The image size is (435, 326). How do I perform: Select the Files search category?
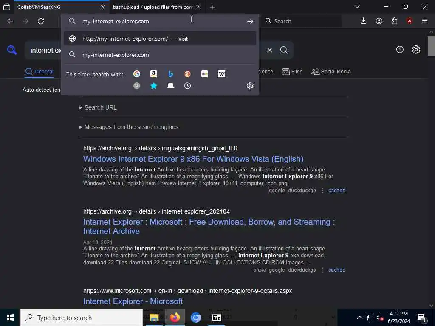pos(292,71)
